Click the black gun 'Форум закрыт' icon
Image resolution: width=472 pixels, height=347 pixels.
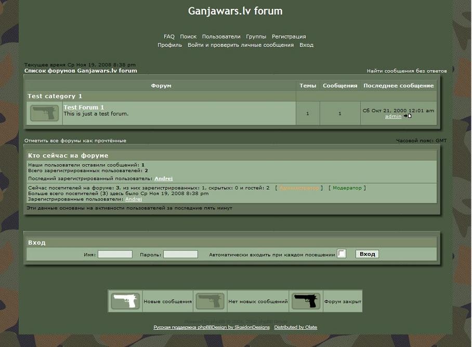click(x=306, y=301)
